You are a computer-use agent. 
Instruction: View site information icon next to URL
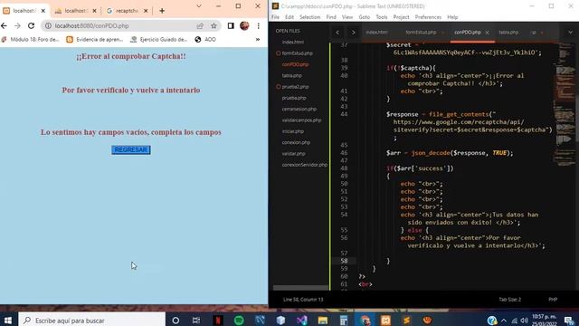click(48, 26)
